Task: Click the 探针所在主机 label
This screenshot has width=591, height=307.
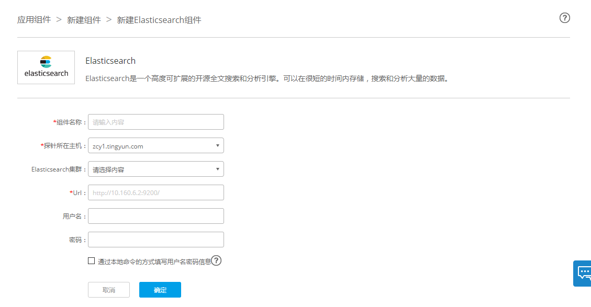Action: pos(63,146)
